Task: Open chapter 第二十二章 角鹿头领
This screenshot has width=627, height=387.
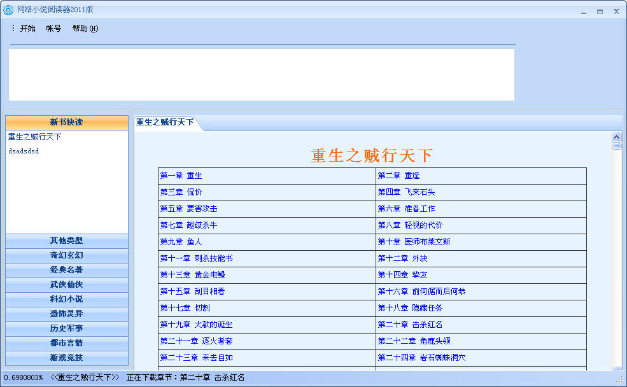Action: click(414, 341)
